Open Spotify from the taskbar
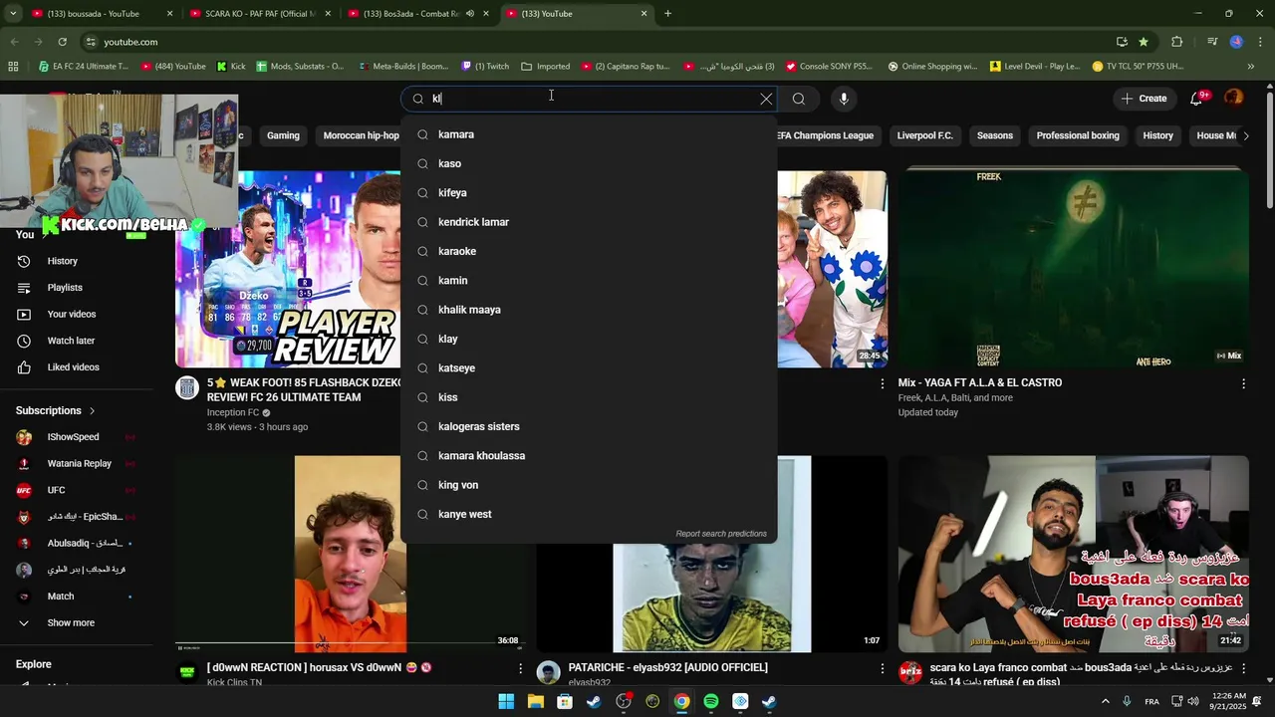 click(711, 701)
